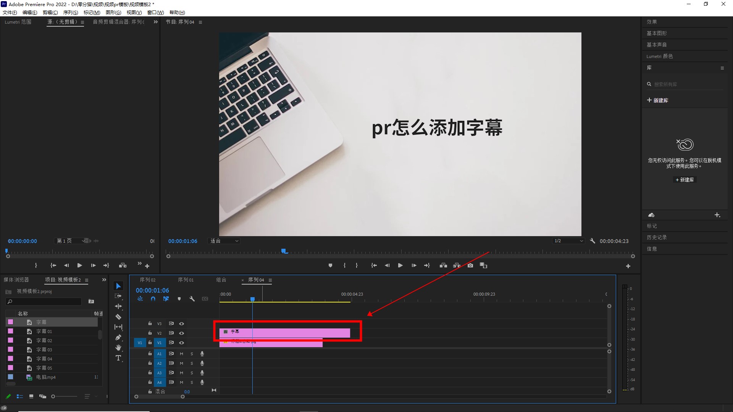Toggle lock on V3 track
The width and height of the screenshot is (733, 412).
coord(150,323)
